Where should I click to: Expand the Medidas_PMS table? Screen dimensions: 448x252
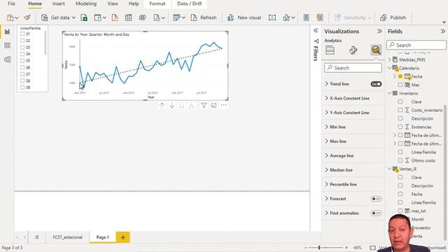[x=390, y=59]
